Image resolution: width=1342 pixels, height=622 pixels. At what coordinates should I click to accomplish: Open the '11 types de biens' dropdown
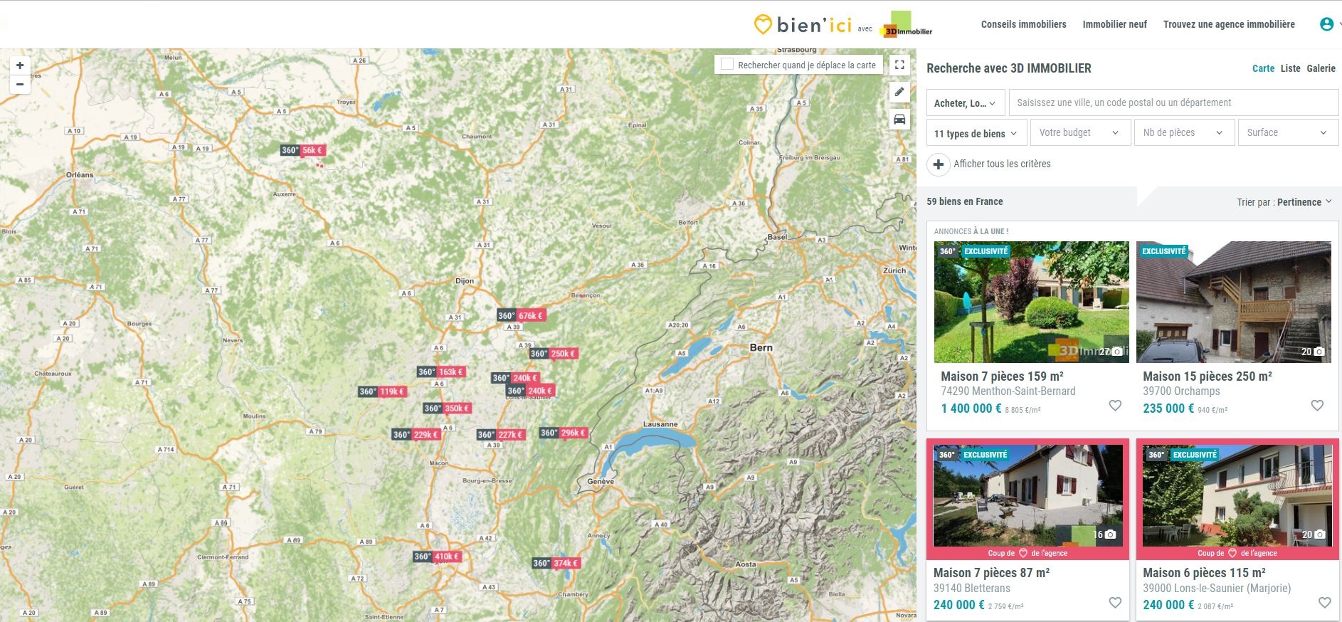[976, 133]
